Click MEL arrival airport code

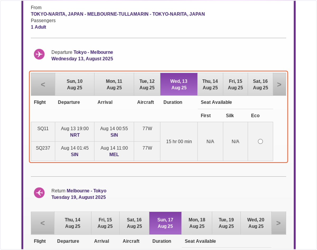click(x=114, y=155)
